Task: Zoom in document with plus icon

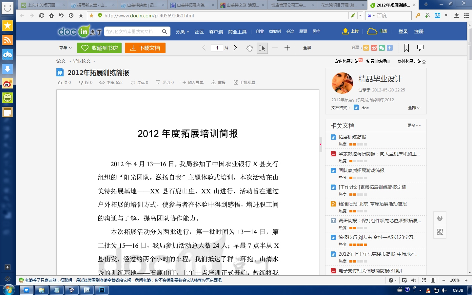Action: [287, 48]
